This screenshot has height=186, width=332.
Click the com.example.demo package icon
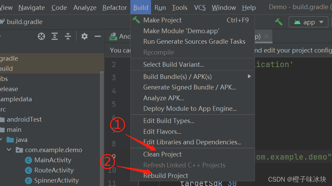point(19,150)
